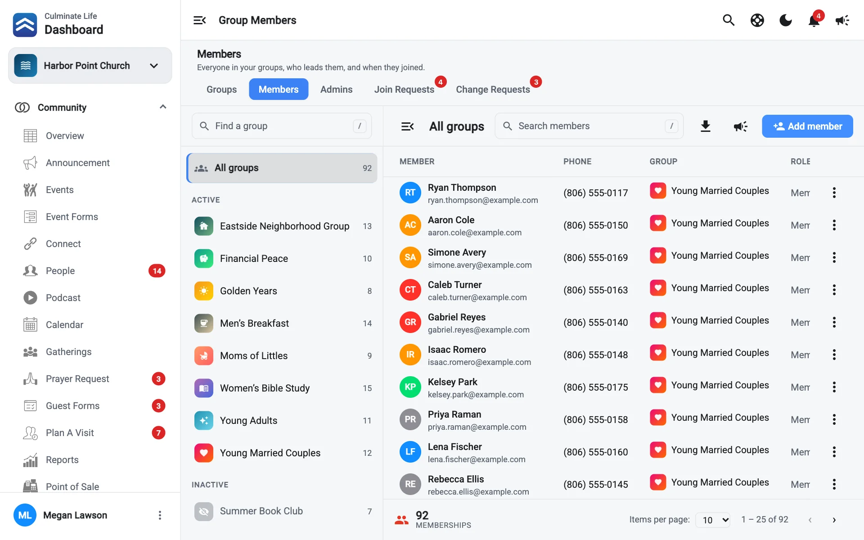864x540 pixels.
Task: Open People in sidebar
Action: (x=90, y=271)
